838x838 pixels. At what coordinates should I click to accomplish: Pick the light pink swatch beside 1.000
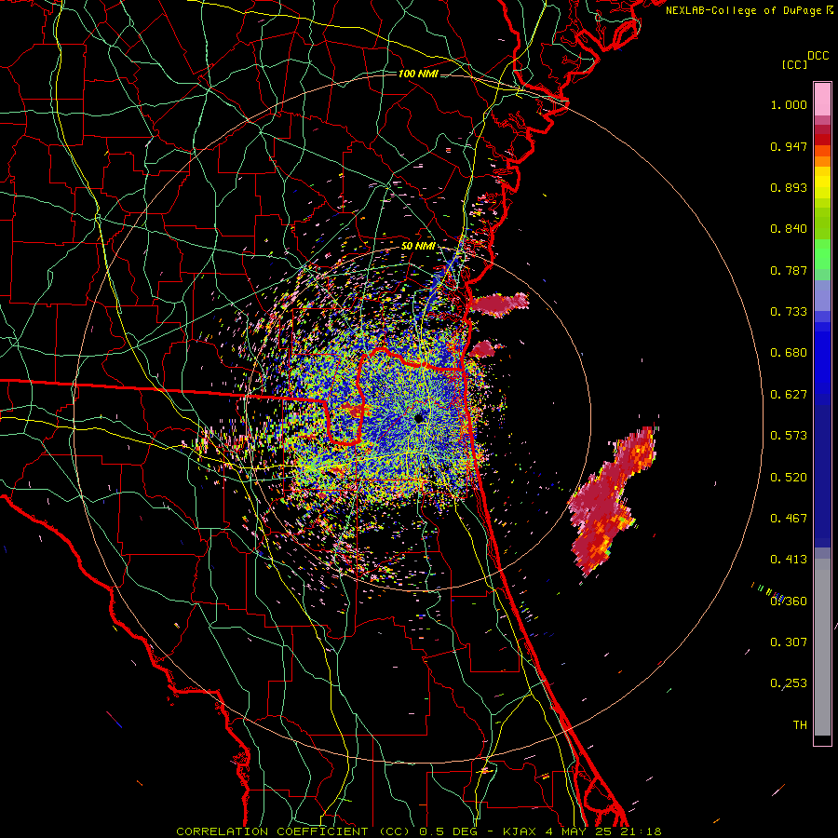(822, 100)
